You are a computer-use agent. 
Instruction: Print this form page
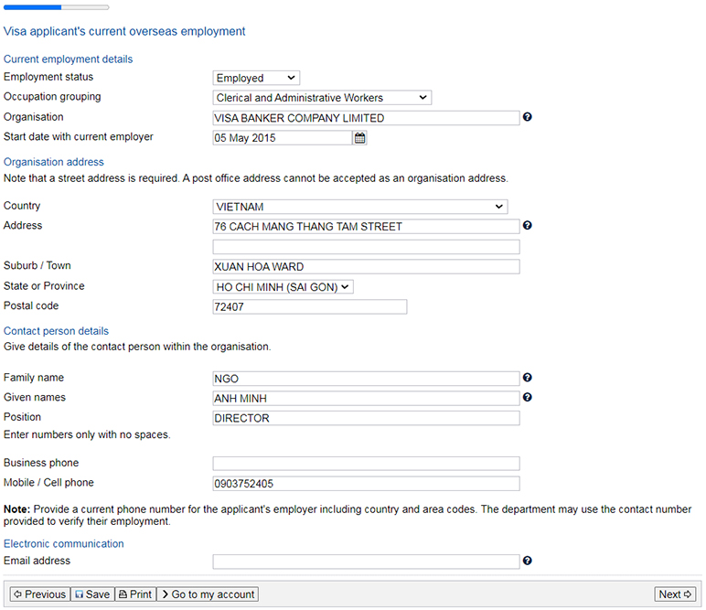point(135,594)
